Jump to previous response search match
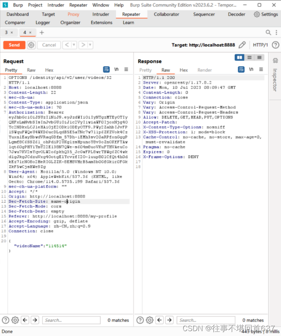 159,320
